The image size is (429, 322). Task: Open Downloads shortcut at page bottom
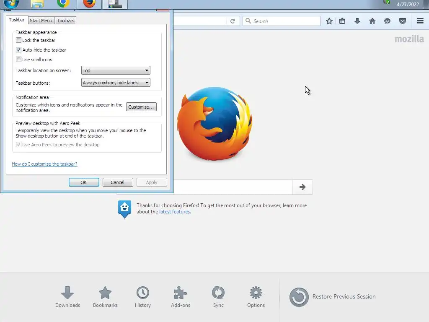[67, 297]
